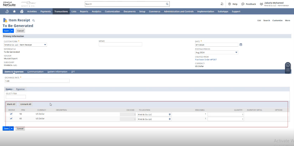Go to the Home house icon
The width and height of the screenshot is (294, 146).
(x=21, y=12)
